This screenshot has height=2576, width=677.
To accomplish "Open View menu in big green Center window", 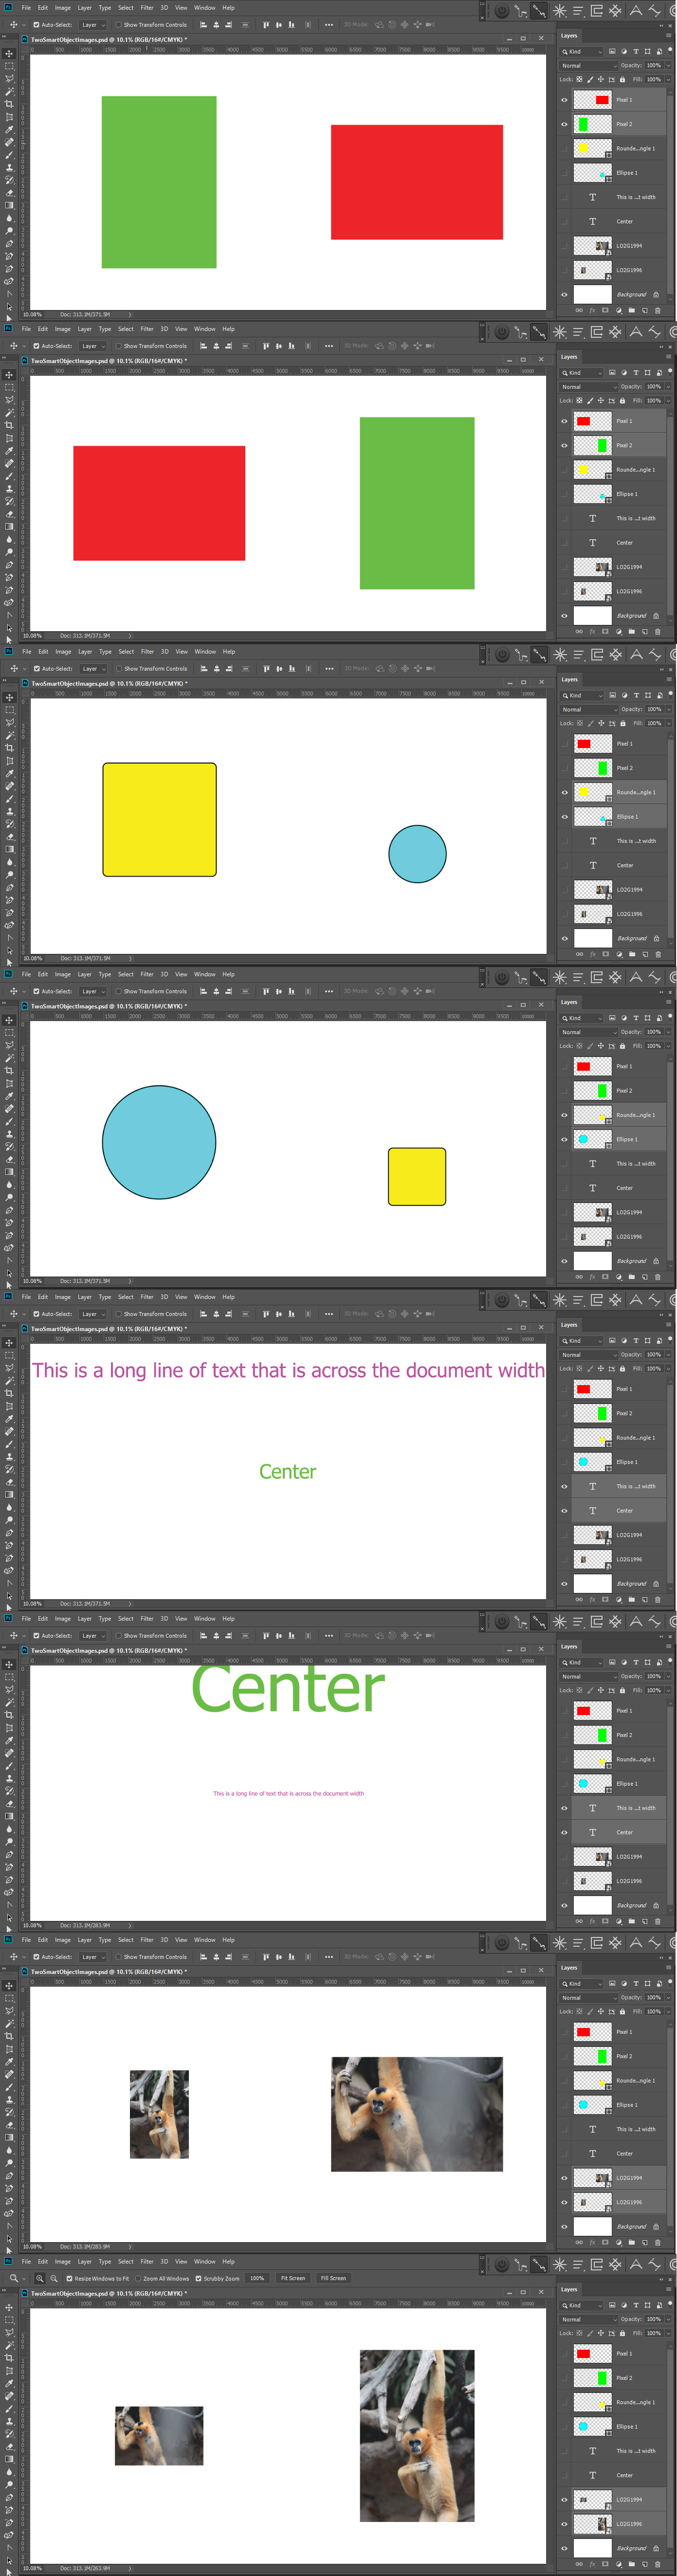I will [x=181, y=1619].
